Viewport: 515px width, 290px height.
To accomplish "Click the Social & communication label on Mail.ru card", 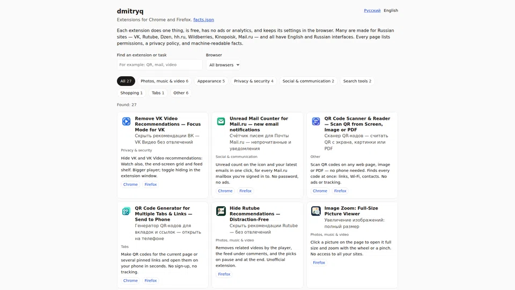I will (237, 156).
